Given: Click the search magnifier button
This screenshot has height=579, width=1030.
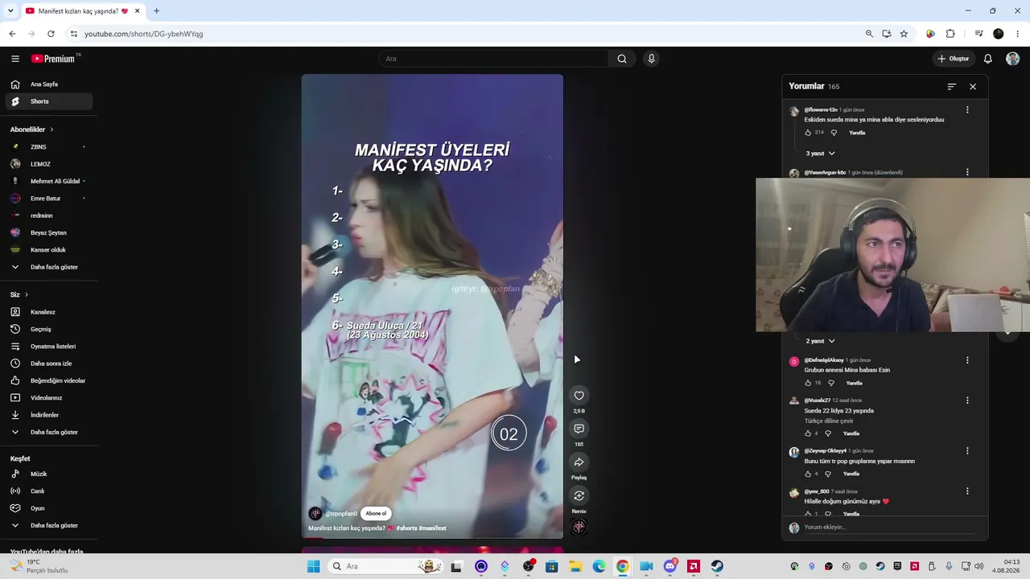Looking at the screenshot, I should (622, 59).
